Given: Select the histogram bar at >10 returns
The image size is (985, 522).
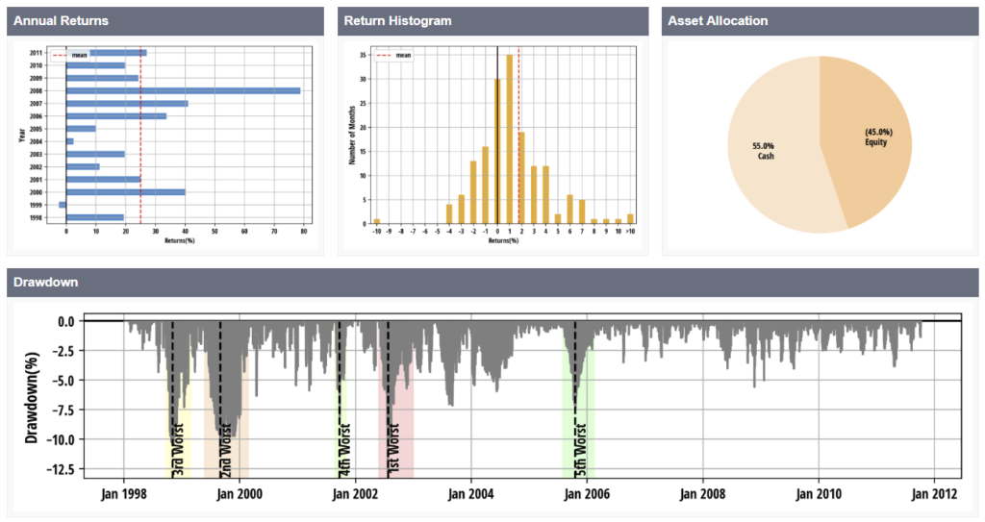Looking at the screenshot, I should pyautogui.click(x=630, y=218).
